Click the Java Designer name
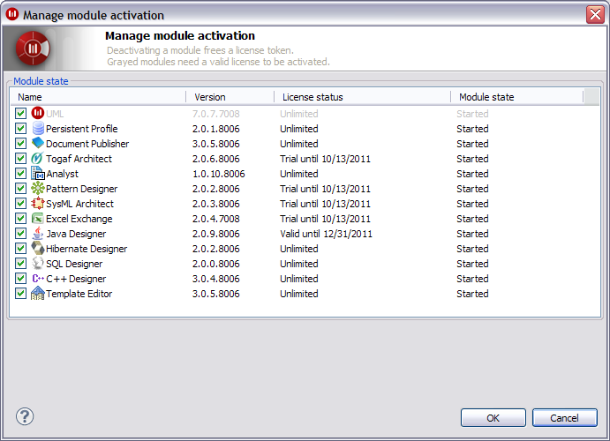 [x=76, y=234]
